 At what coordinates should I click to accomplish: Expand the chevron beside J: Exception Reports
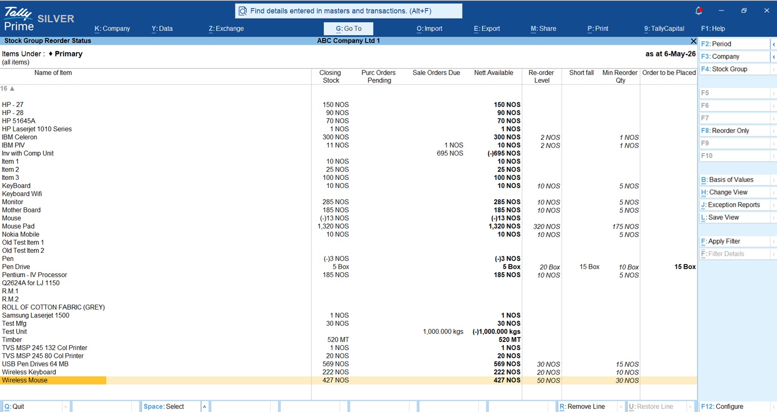click(773, 205)
